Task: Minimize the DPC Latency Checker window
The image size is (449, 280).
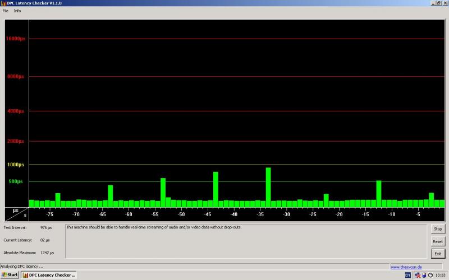Action: tap(433, 3)
